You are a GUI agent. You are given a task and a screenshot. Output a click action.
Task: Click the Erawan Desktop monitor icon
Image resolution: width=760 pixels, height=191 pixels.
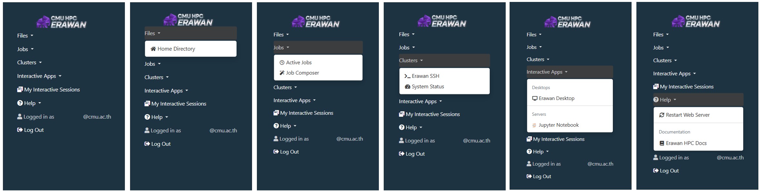pyautogui.click(x=535, y=98)
